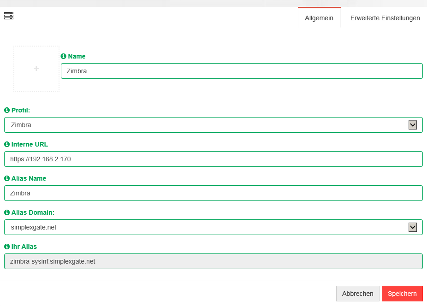
Task: Click the info icon beside Alias Name
Action: click(7, 178)
